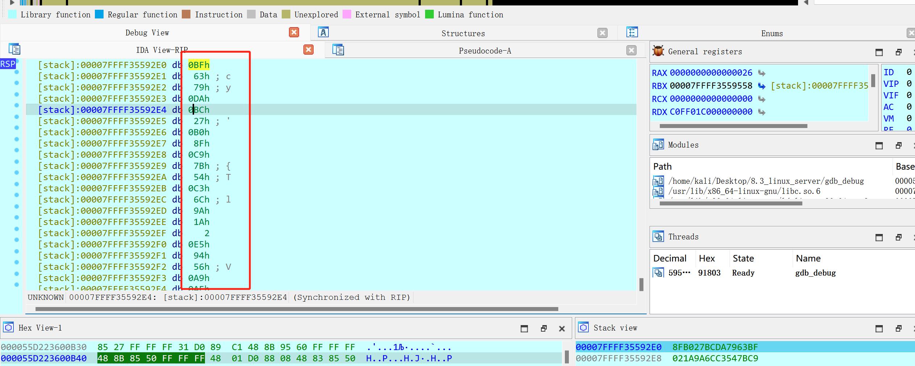
Task: Click the Pseudocode-A tab icon
Action: 338,50
